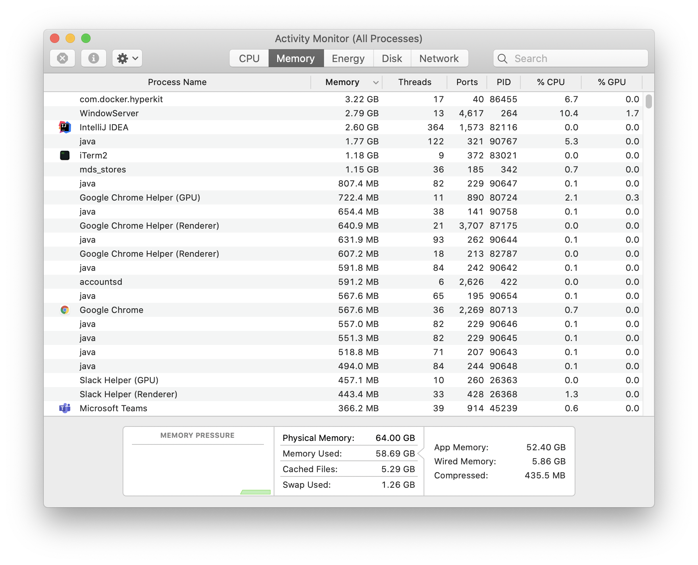Switch to the Disk tab
The width and height of the screenshot is (698, 565).
[x=392, y=58]
